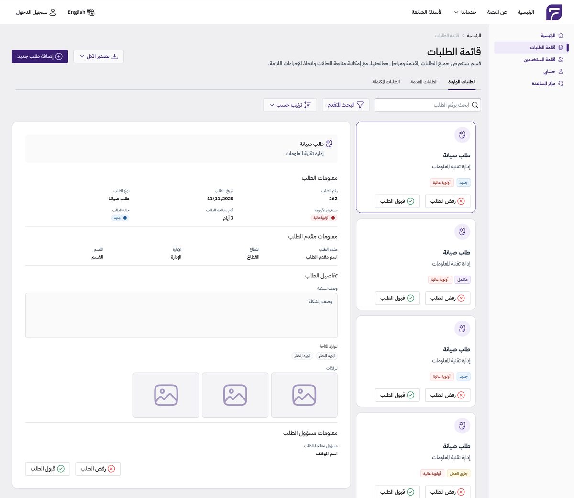Viewport: 574px width, 498px height.
Task: Click the round icon on the مكتمل request card
Action: [x=462, y=232]
